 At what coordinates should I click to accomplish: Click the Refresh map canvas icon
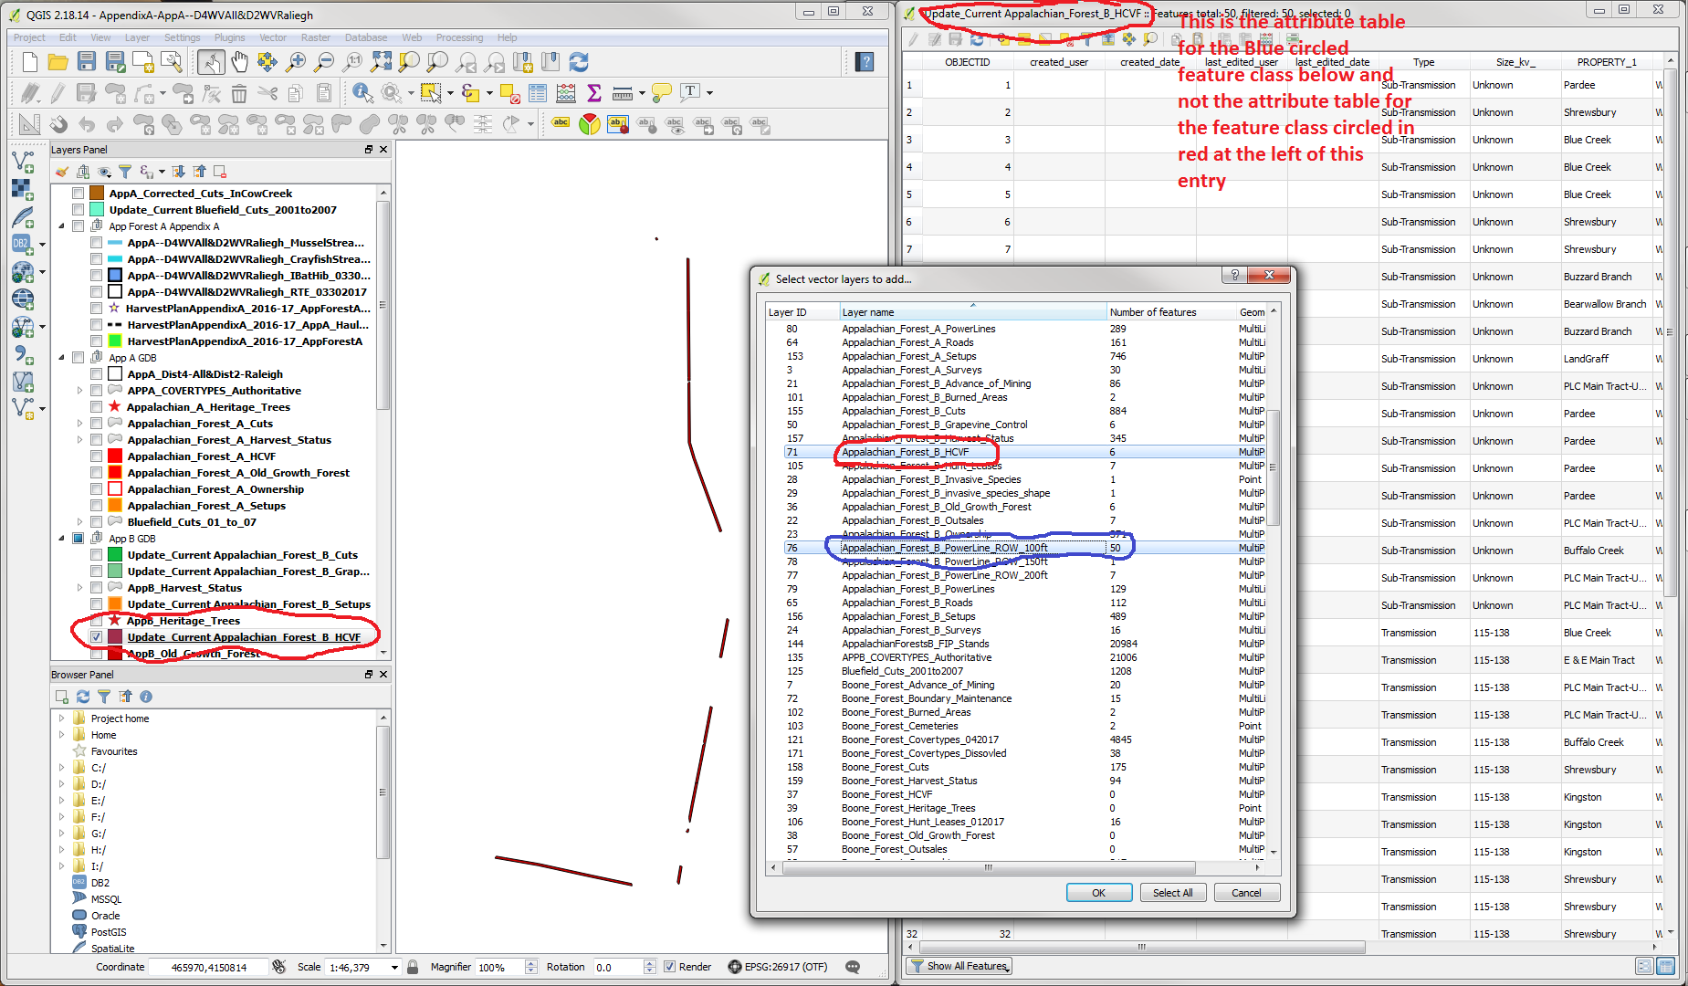pyautogui.click(x=579, y=62)
